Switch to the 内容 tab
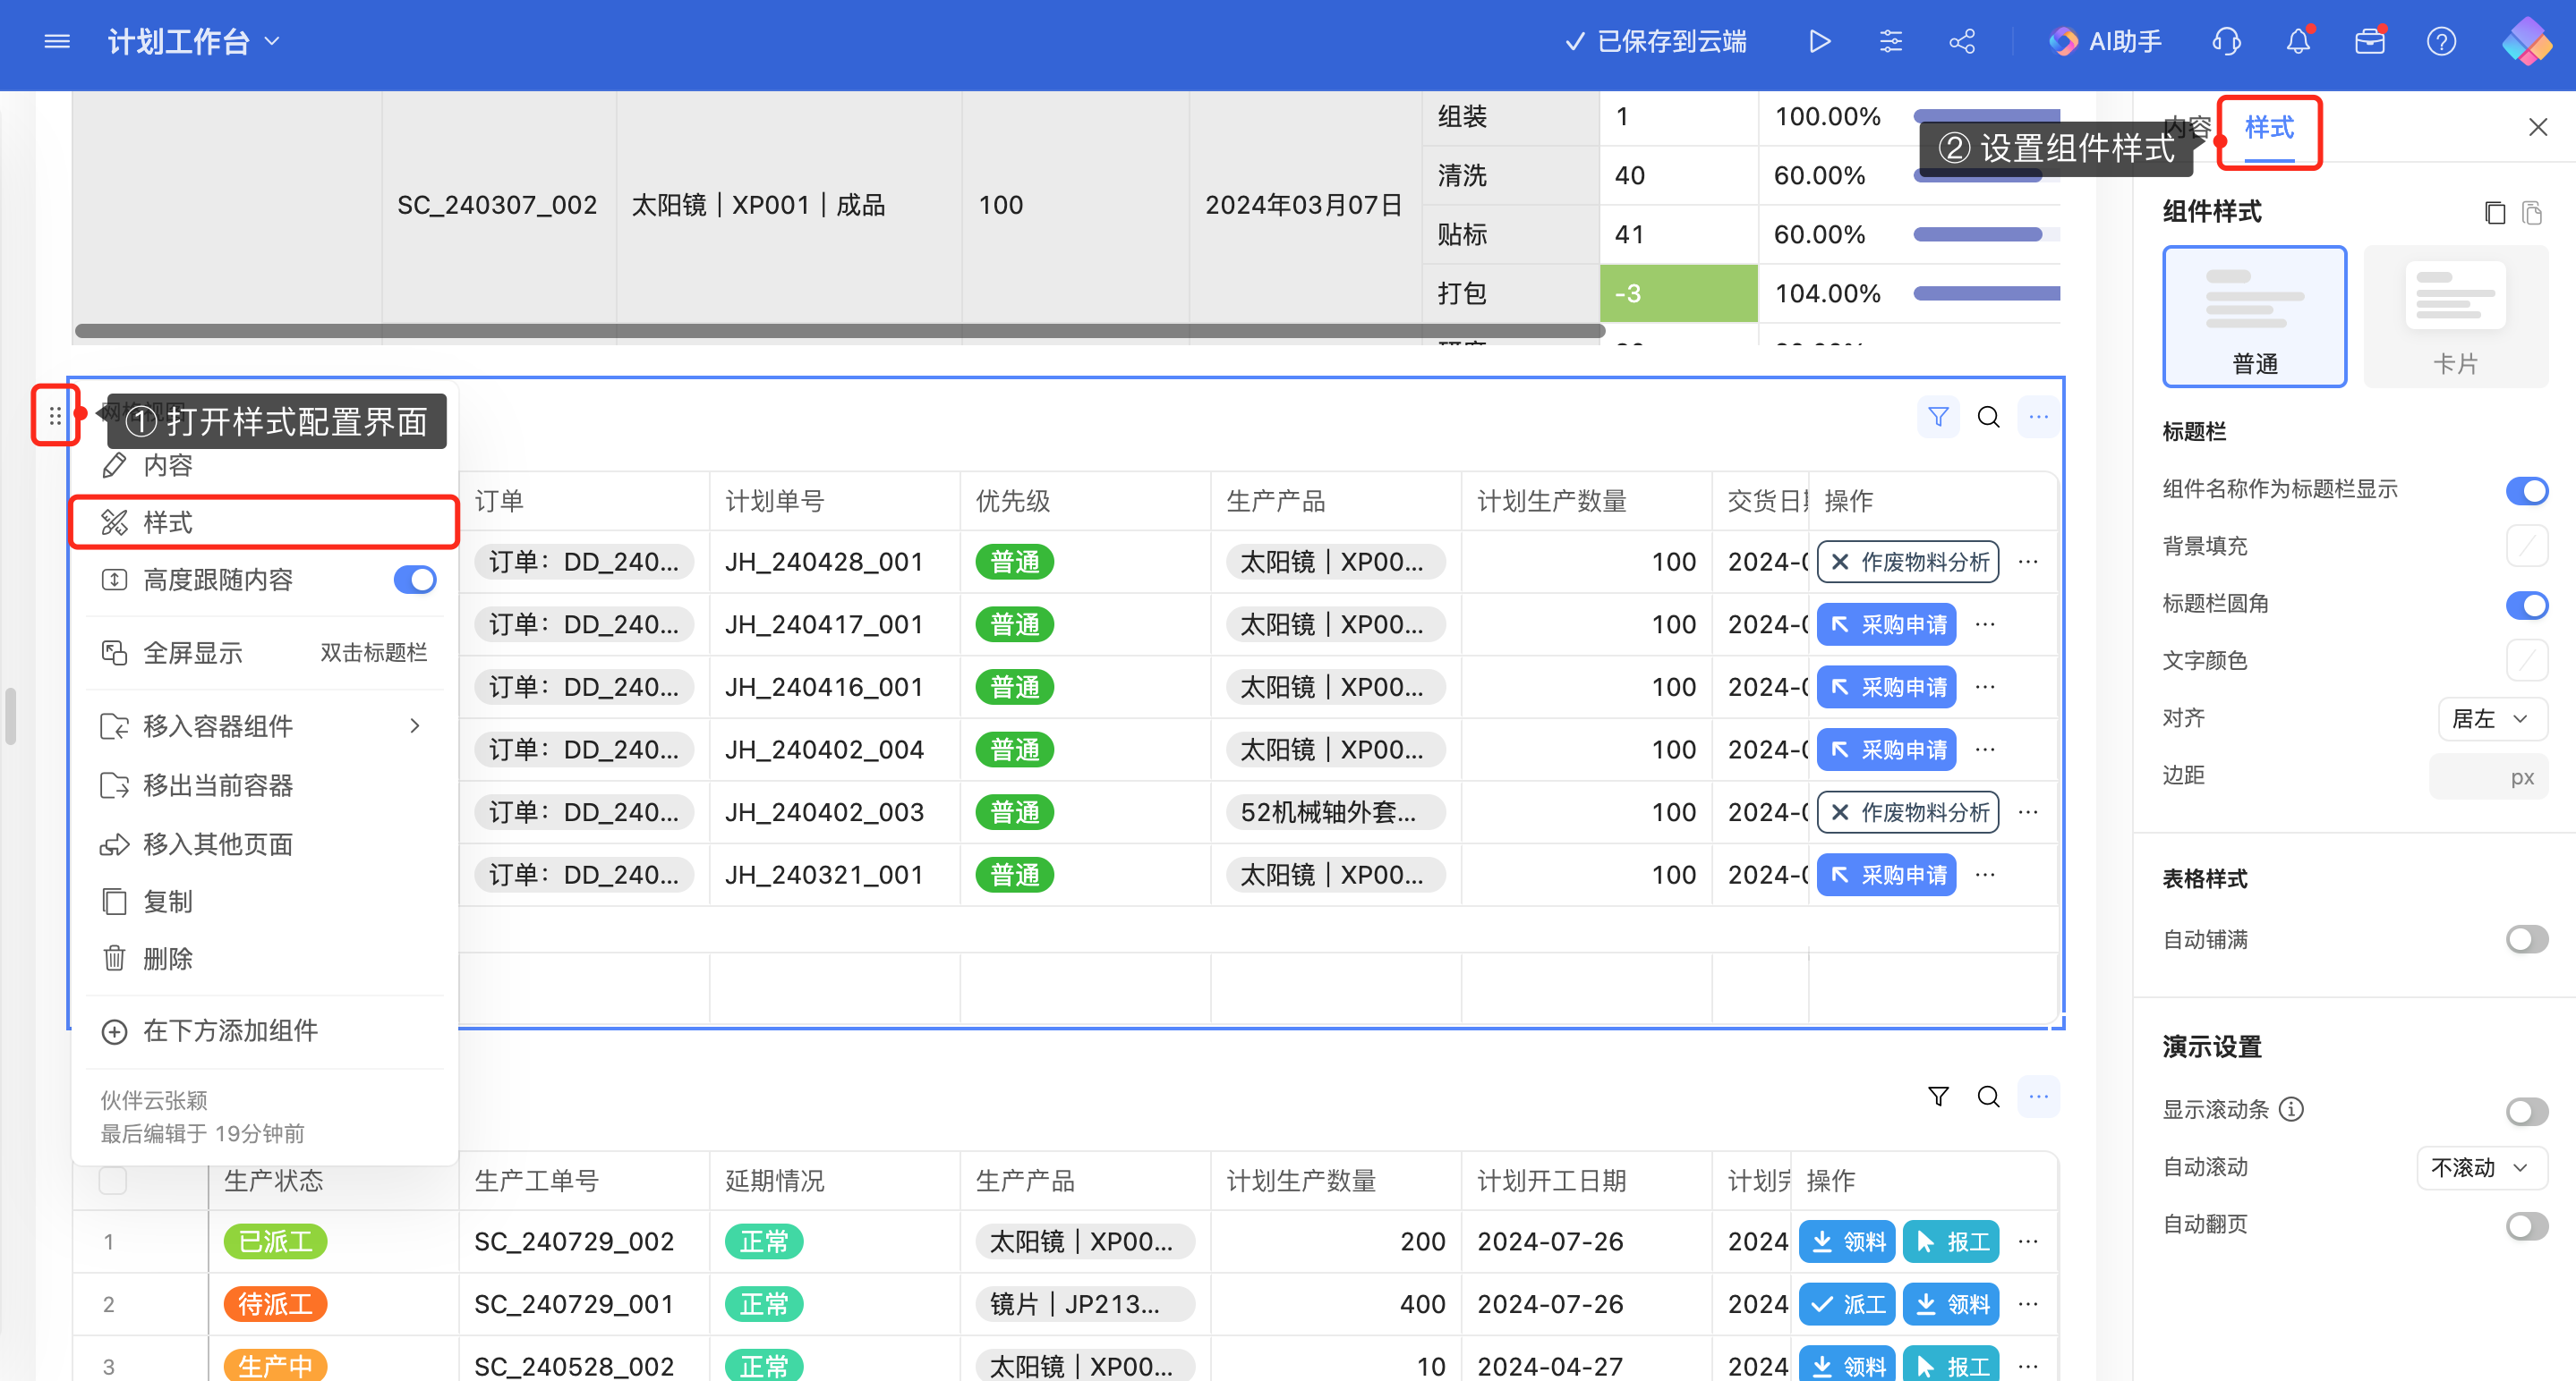The height and width of the screenshot is (1381, 2576). pos(2188,128)
